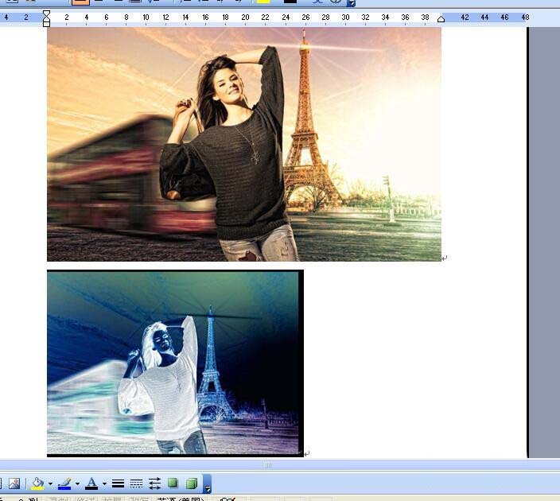Open the Line Style options
Image resolution: width=560 pixels, height=501 pixels.
click(118, 484)
